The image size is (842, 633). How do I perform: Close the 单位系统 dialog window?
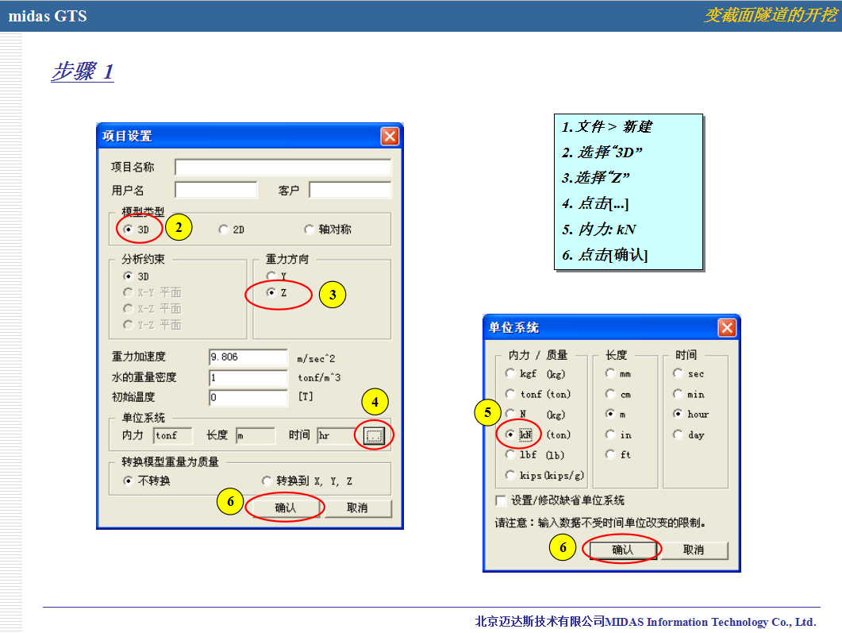727,328
